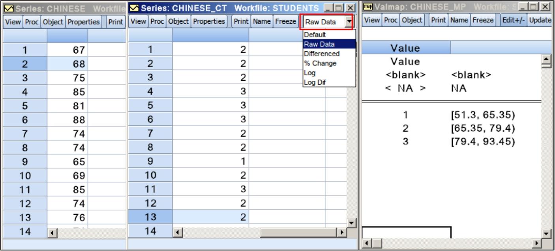Click the vertical scroll down arrow in CHINESE_CT
The width and height of the screenshot is (555, 251).
[351, 223]
